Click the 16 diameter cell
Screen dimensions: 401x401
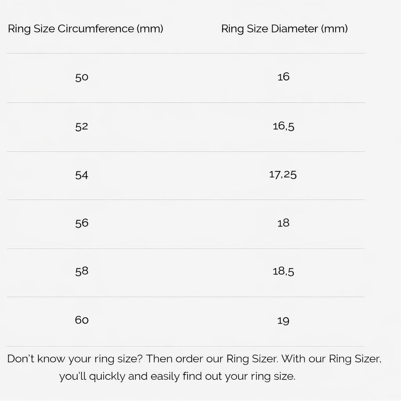click(284, 77)
